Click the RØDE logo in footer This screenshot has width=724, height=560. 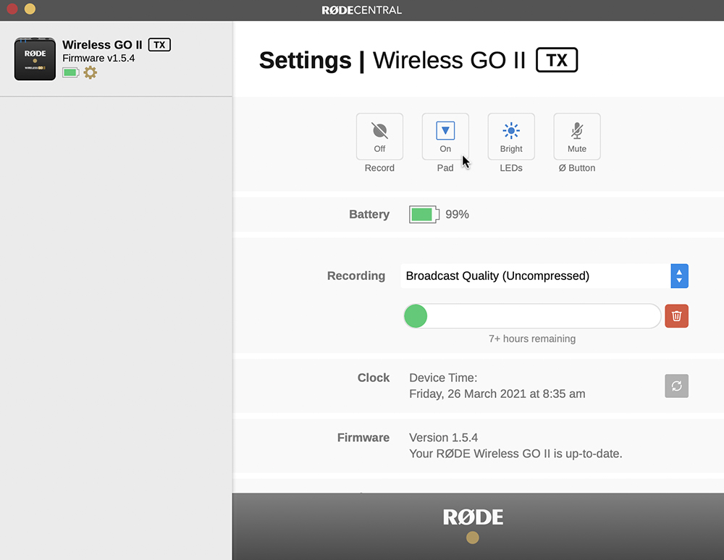point(473,517)
